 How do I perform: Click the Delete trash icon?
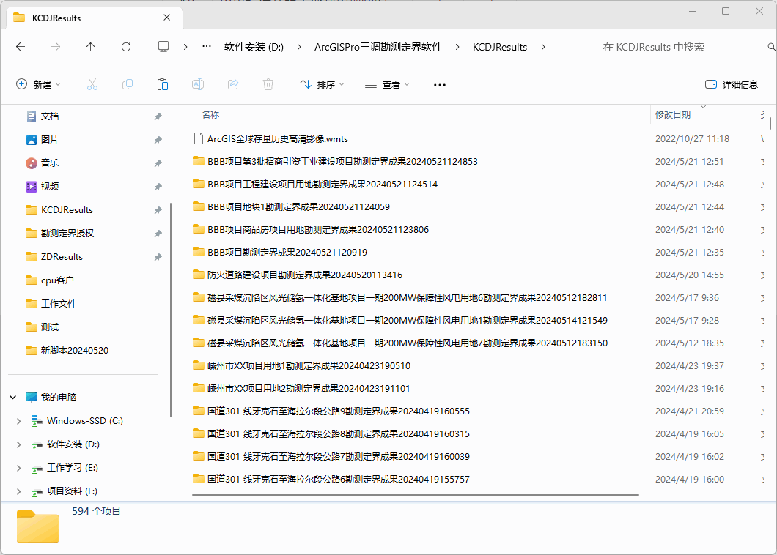268,84
